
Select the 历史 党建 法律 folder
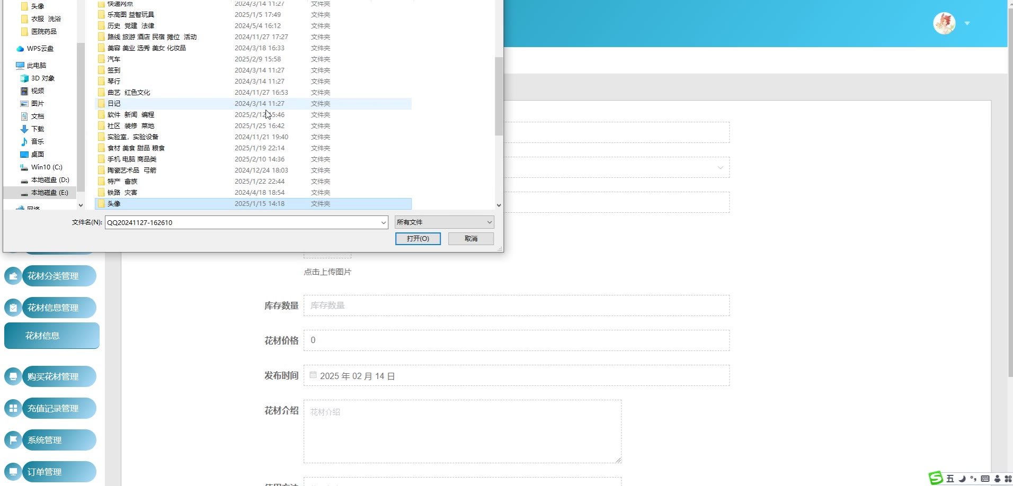pyautogui.click(x=253, y=26)
